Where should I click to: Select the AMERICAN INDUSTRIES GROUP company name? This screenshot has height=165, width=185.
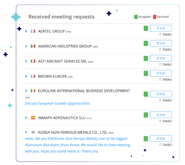coord(65,46)
